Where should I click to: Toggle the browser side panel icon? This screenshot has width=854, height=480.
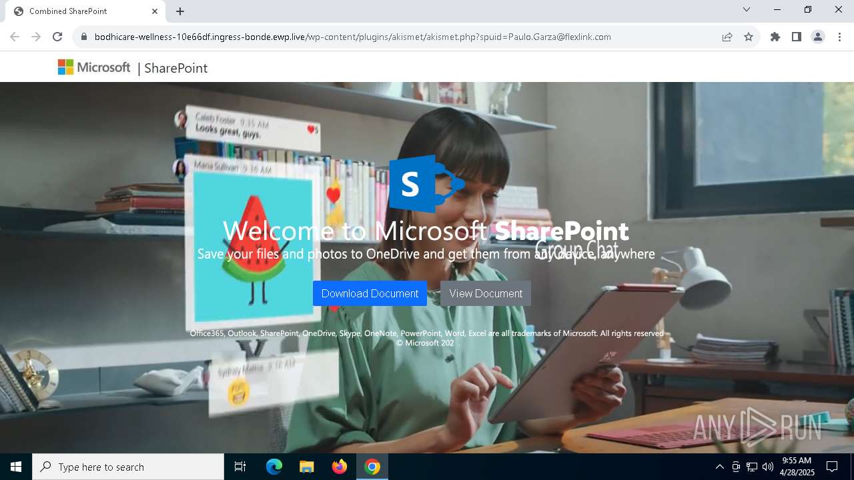[797, 37]
